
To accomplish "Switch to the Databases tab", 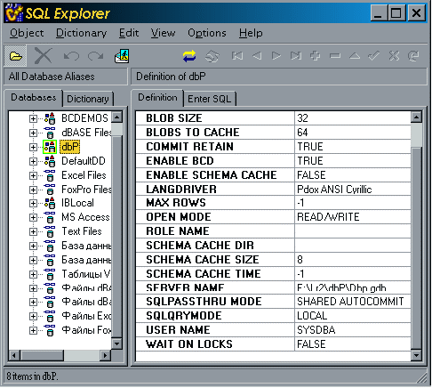I will coord(33,98).
